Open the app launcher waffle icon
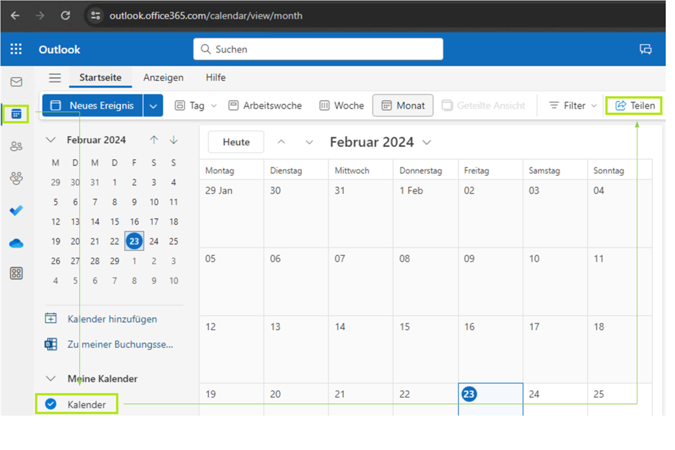The width and height of the screenshot is (675, 450). coord(16,49)
